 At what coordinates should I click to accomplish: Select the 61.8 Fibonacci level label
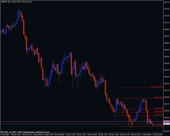tap(159, 108)
